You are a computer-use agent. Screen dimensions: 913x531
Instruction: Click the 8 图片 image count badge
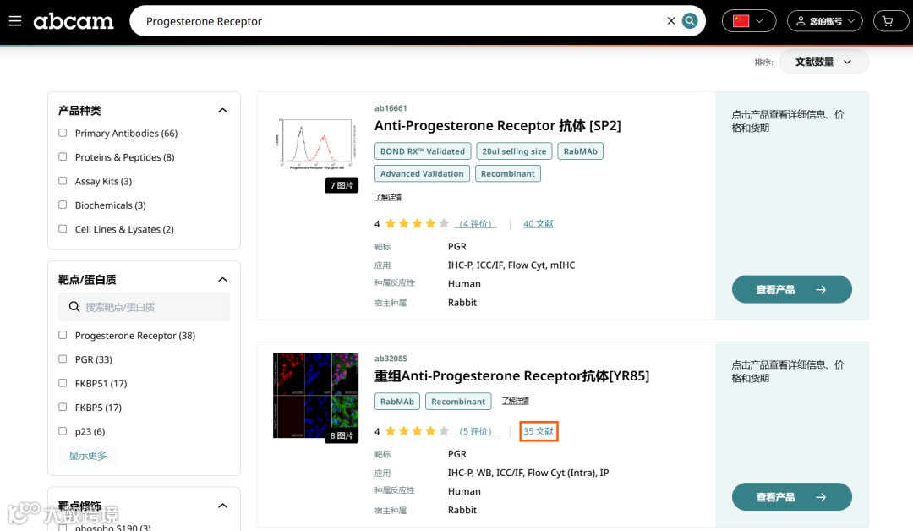[x=342, y=435]
